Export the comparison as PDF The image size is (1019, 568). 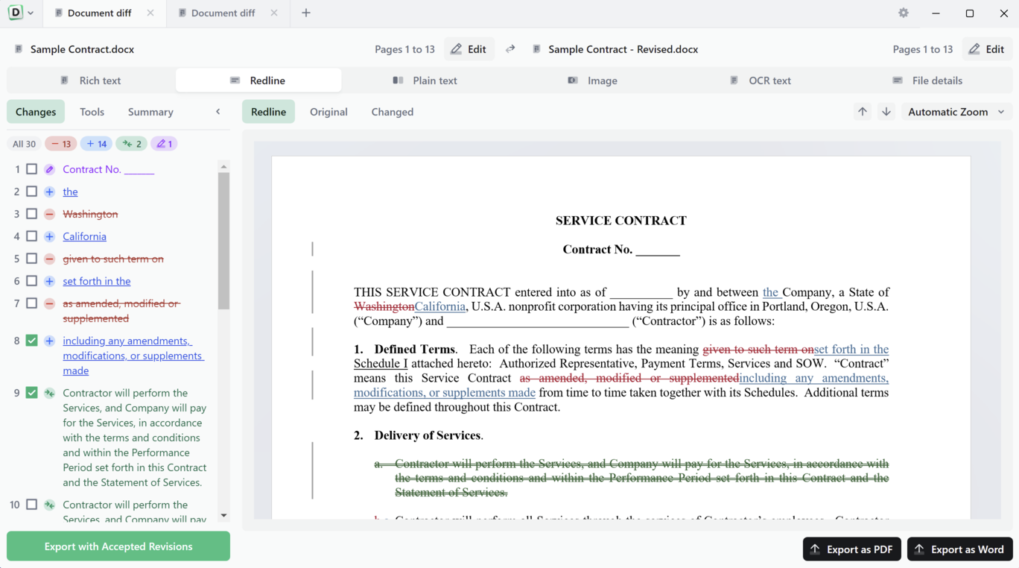point(851,549)
